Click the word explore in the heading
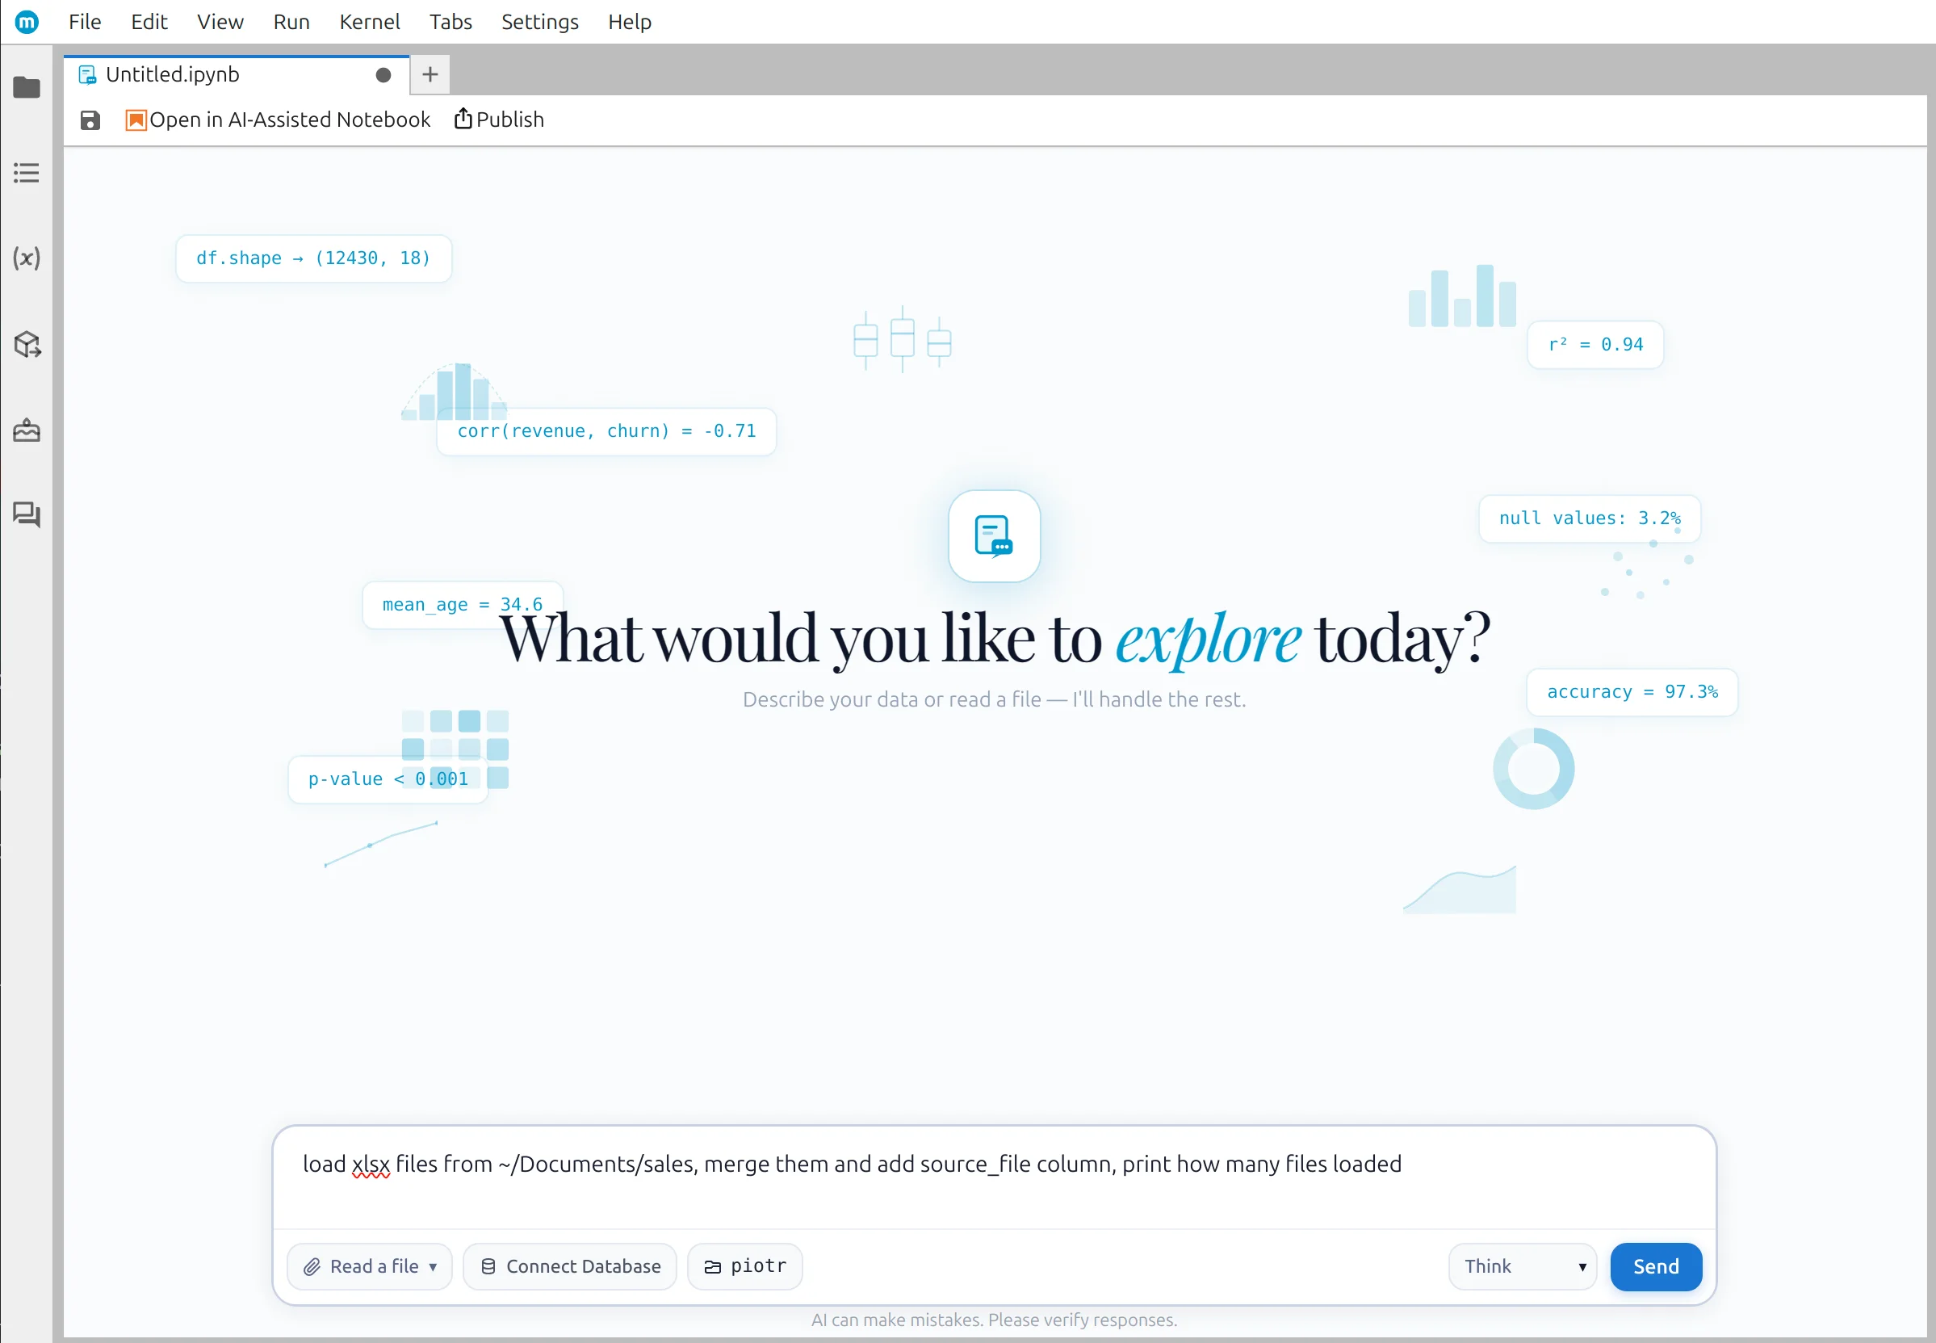This screenshot has height=1343, width=1936. coord(1208,640)
